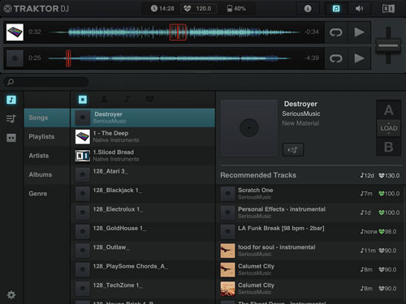
Task: Click the 12d key value in Recommended header
Action: 367,176
